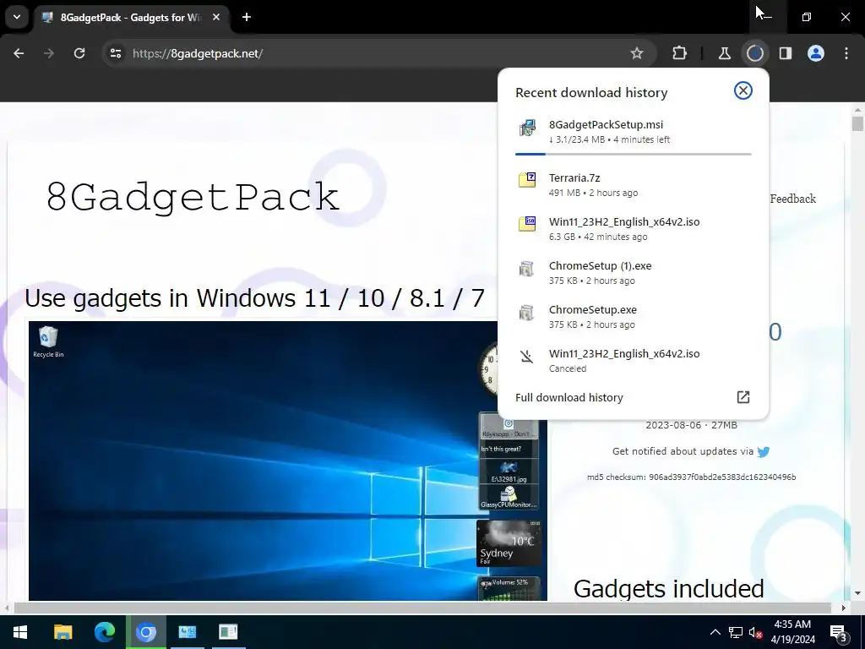
Task: Click the ChromeSetup (1).exe installer icon
Action: 527,269
